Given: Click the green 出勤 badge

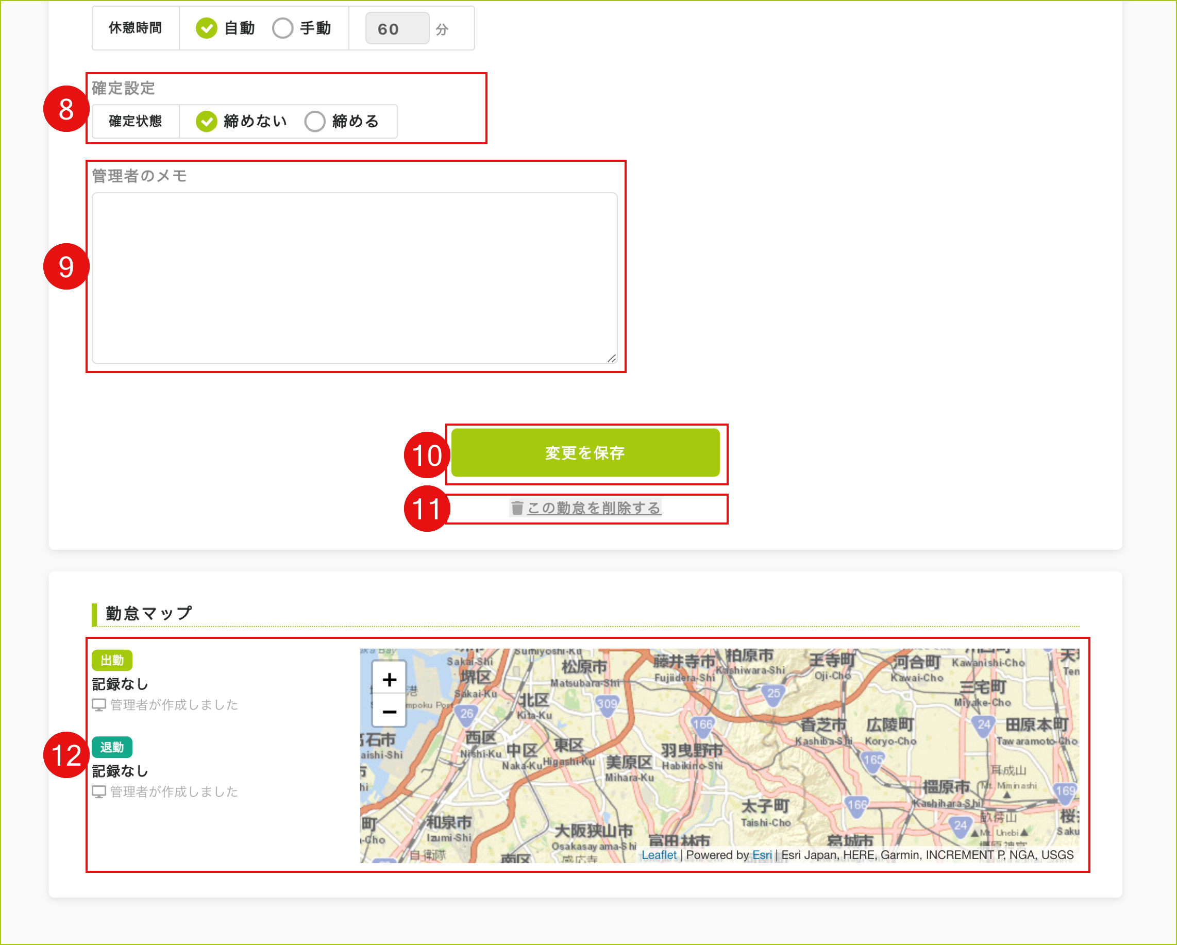Looking at the screenshot, I should click(112, 661).
